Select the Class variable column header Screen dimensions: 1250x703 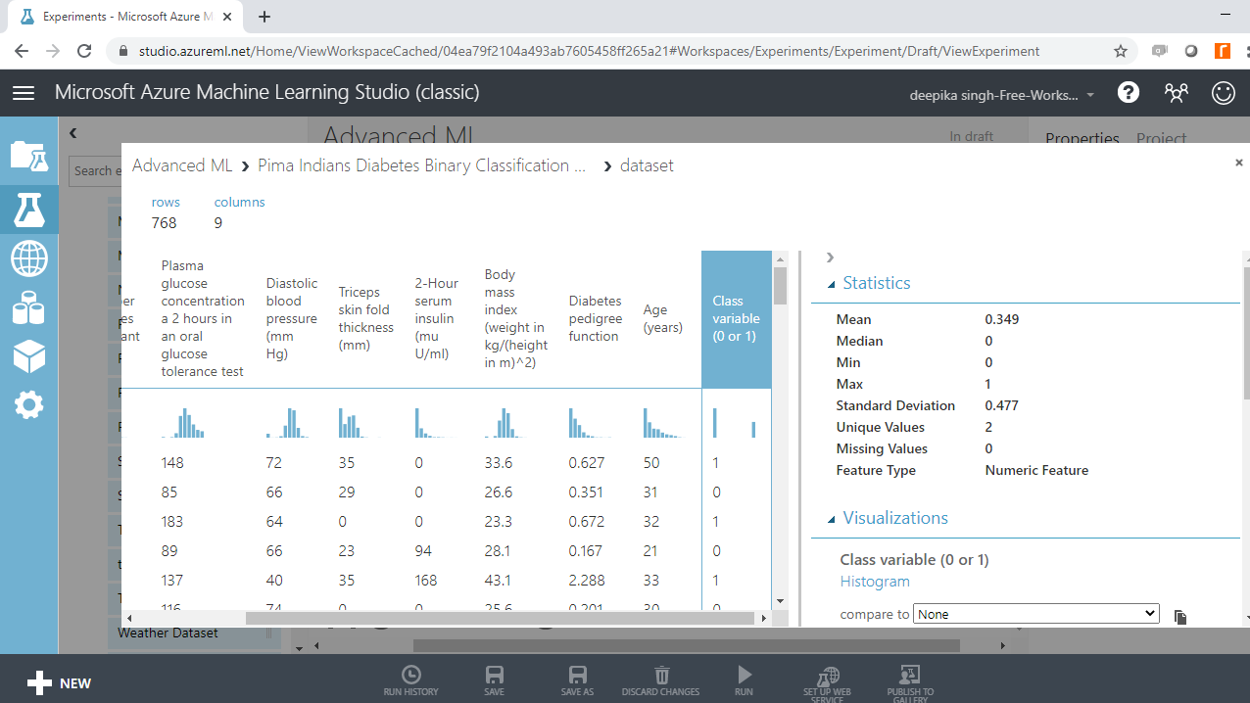[x=736, y=318]
